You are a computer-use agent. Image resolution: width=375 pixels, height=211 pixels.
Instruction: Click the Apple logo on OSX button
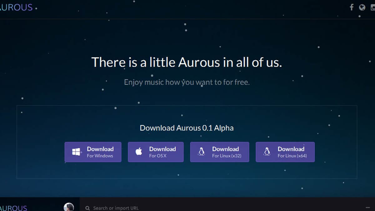(x=139, y=152)
